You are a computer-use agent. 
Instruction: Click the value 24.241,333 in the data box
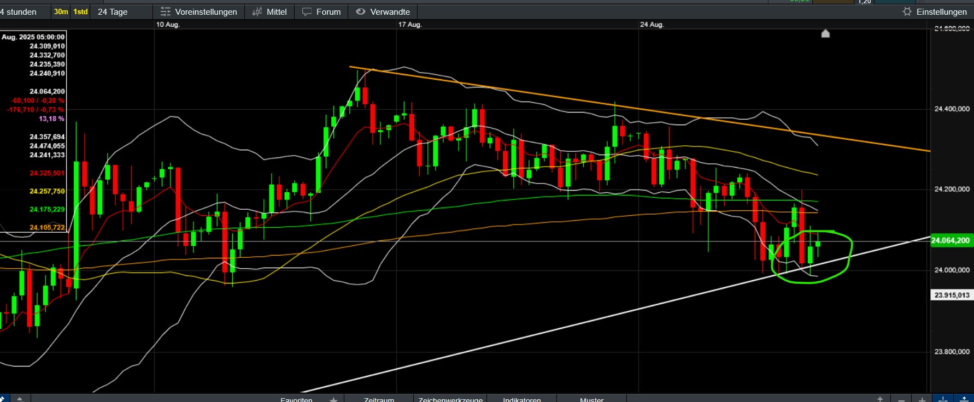tap(47, 155)
